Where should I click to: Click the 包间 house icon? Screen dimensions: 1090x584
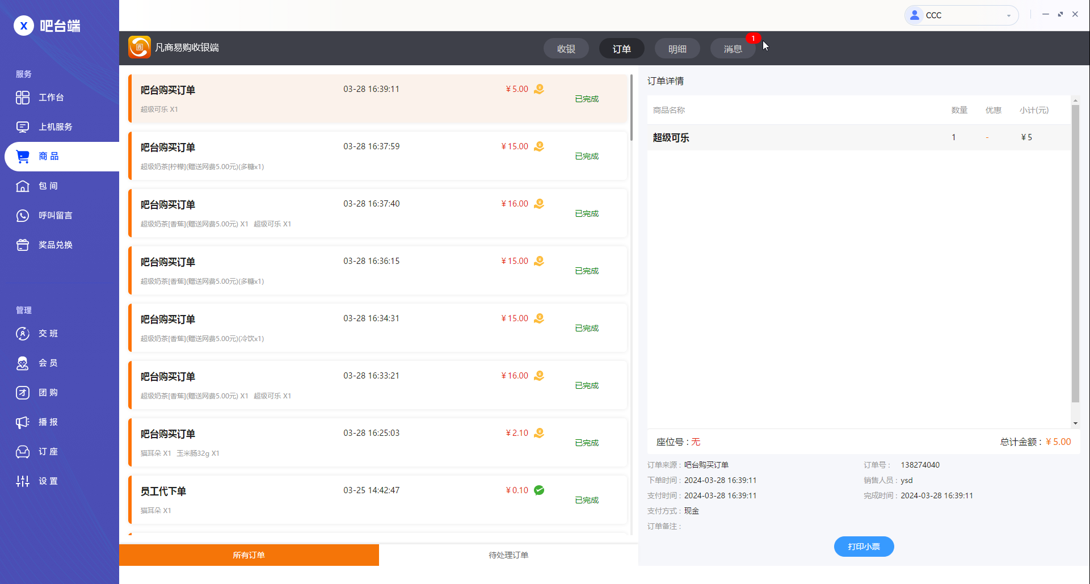coord(23,186)
